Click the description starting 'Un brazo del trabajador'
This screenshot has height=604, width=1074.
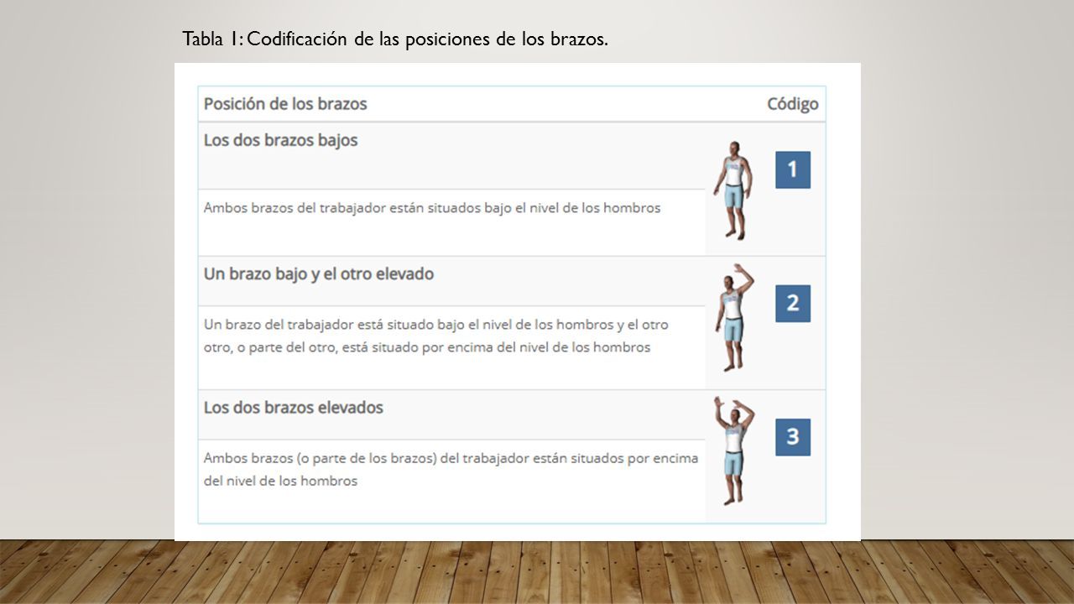[x=436, y=336]
